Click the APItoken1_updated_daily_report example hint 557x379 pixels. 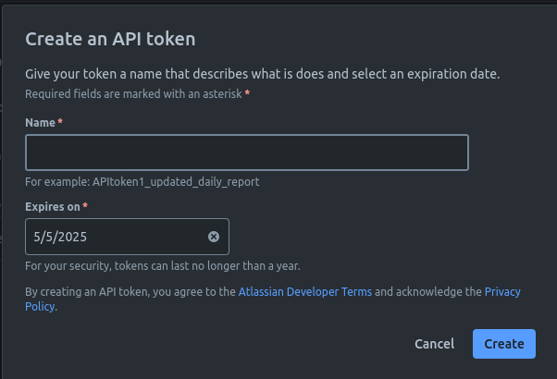(x=142, y=182)
